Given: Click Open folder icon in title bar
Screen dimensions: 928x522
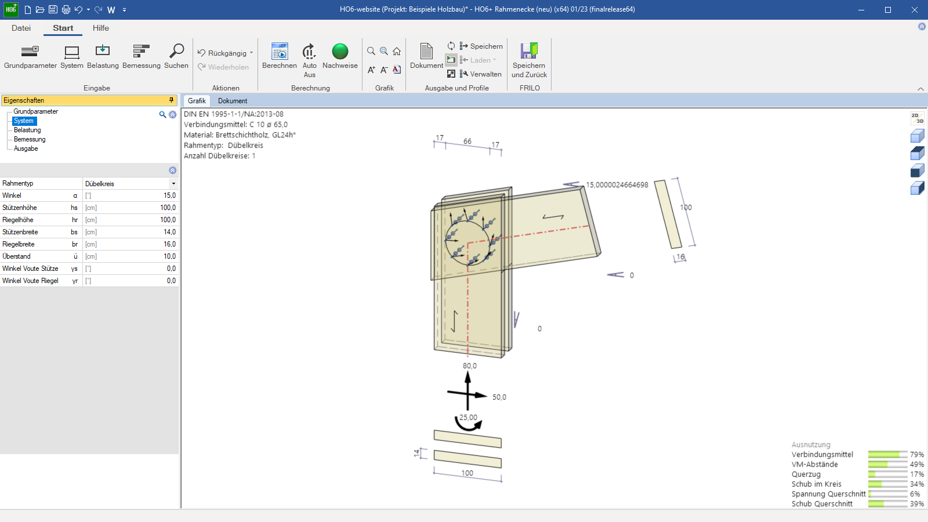Looking at the screenshot, I should (40, 9).
